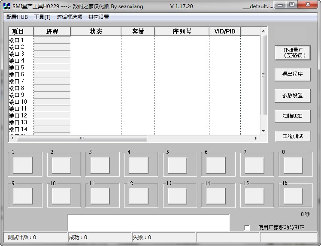Click port slot 16 box
321x246 pixels.
(x=293, y=196)
